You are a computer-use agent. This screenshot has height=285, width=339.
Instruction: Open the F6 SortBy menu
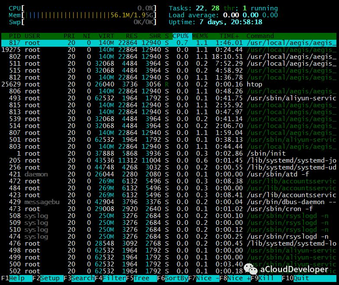(173, 278)
